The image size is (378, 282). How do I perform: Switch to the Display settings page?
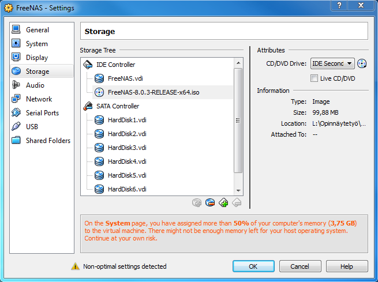[42, 58]
